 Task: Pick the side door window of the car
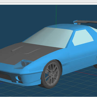(x=83, y=37)
